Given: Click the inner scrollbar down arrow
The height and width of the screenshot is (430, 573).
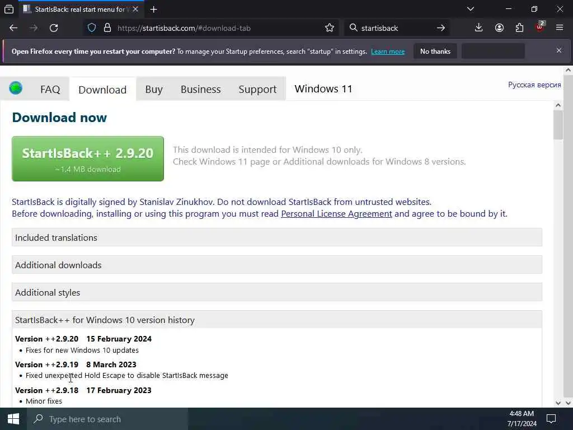Looking at the screenshot, I should click(558, 403).
